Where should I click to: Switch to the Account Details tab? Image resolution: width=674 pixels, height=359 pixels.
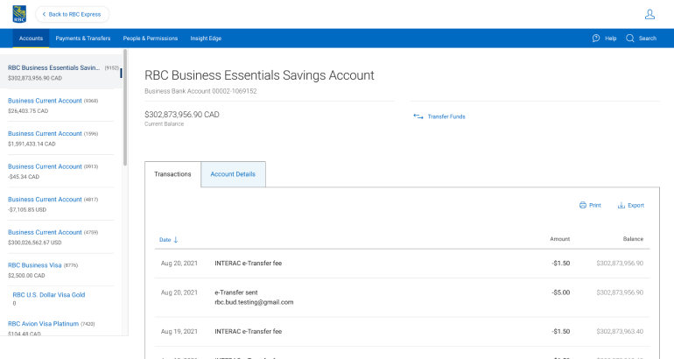(233, 174)
